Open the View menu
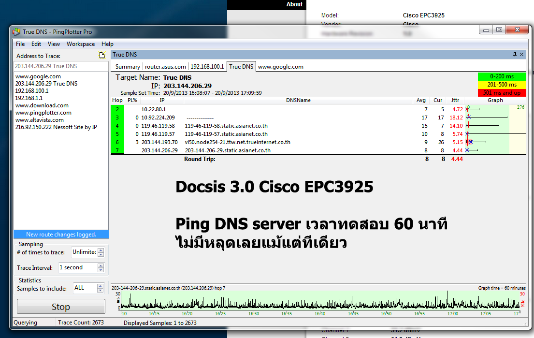The height and width of the screenshot is (338, 534). [x=54, y=44]
